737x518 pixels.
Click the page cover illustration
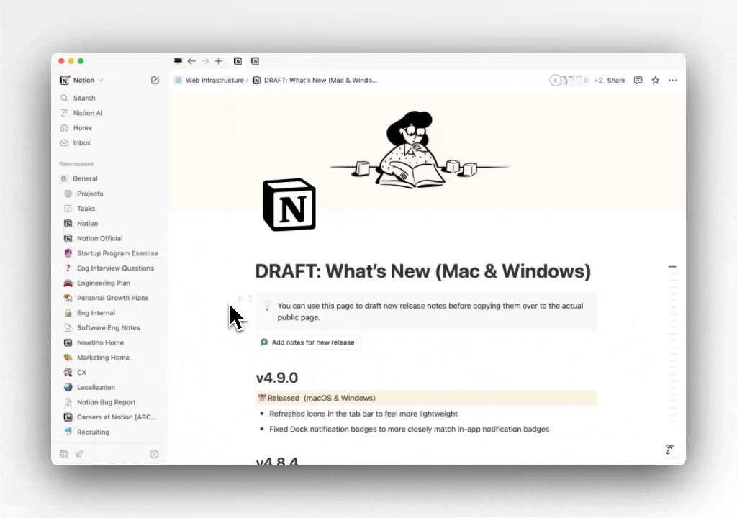click(420, 150)
